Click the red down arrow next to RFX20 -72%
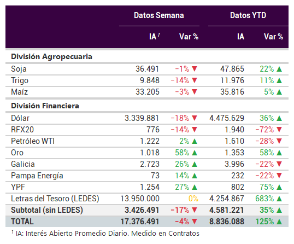 pos(279,130)
